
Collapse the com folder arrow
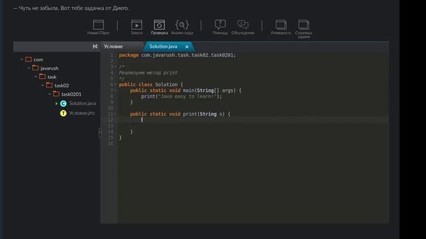(22, 59)
